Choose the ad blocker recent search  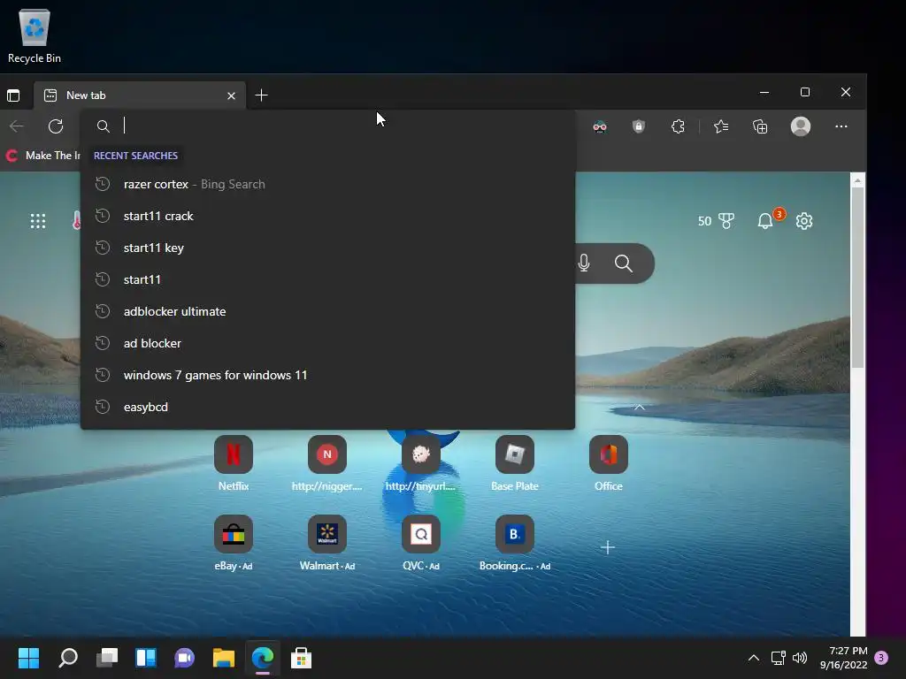[327, 343]
